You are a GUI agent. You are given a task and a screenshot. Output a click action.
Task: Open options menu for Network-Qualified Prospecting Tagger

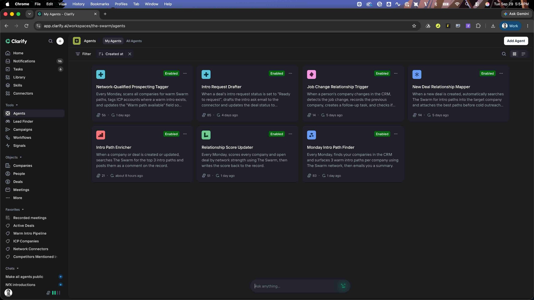pyautogui.click(x=185, y=73)
